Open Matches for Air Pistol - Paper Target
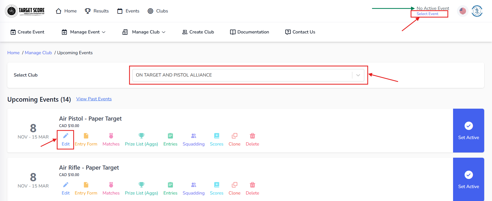The width and height of the screenshot is (492, 201). [111, 140]
